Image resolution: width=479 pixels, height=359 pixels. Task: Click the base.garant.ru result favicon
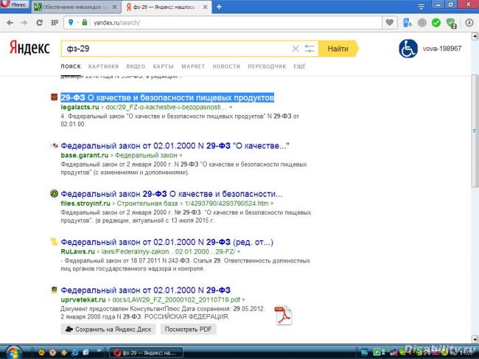(54, 145)
